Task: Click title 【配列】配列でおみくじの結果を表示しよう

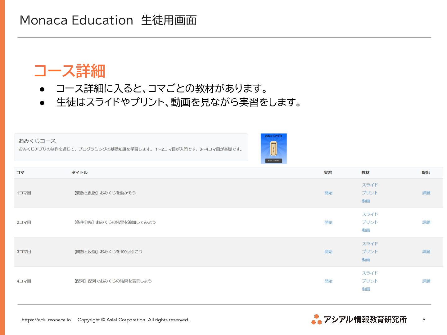Action: pos(112,281)
